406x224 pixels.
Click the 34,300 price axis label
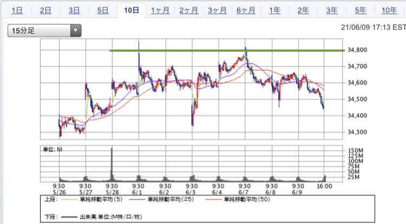(357, 132)
